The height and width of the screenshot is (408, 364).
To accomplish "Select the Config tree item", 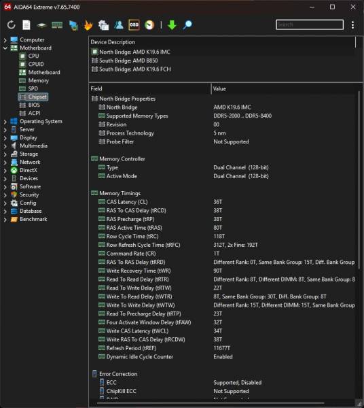I will click(23, 203).
